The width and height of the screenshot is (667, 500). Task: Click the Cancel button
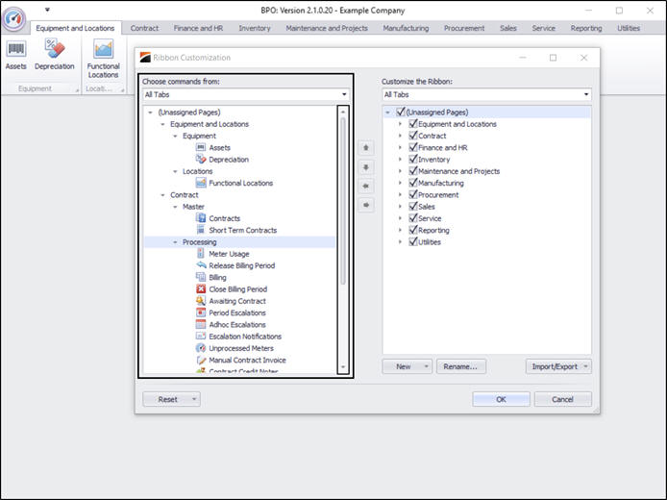[563, 399]
